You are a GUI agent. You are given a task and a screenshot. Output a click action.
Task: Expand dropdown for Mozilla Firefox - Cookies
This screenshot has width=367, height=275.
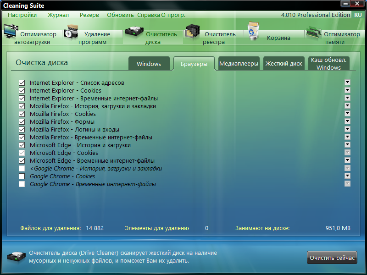point(347,113)
